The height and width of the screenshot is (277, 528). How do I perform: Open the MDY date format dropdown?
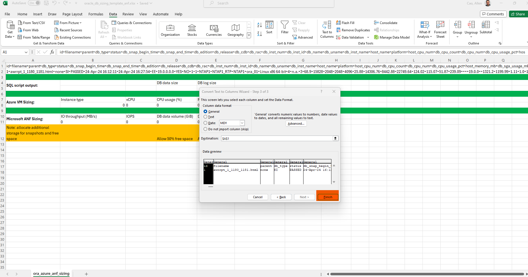coord(242,123)
